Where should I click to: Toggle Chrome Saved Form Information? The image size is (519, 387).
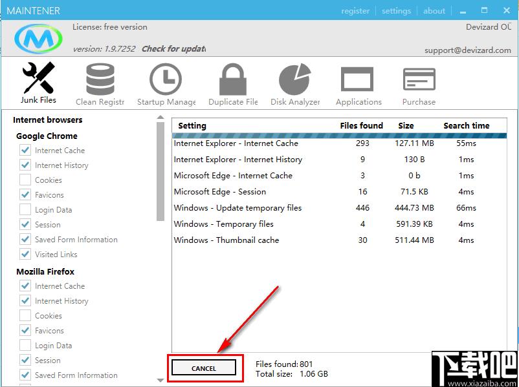pos(25,239)
